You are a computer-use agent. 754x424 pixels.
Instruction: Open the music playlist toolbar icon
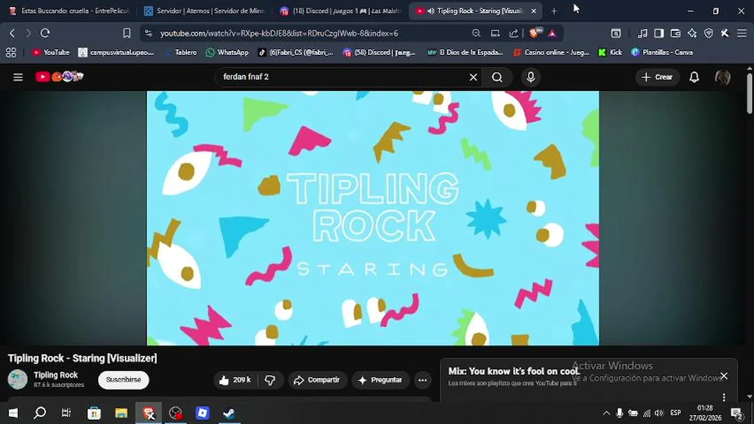pos(643,34)
